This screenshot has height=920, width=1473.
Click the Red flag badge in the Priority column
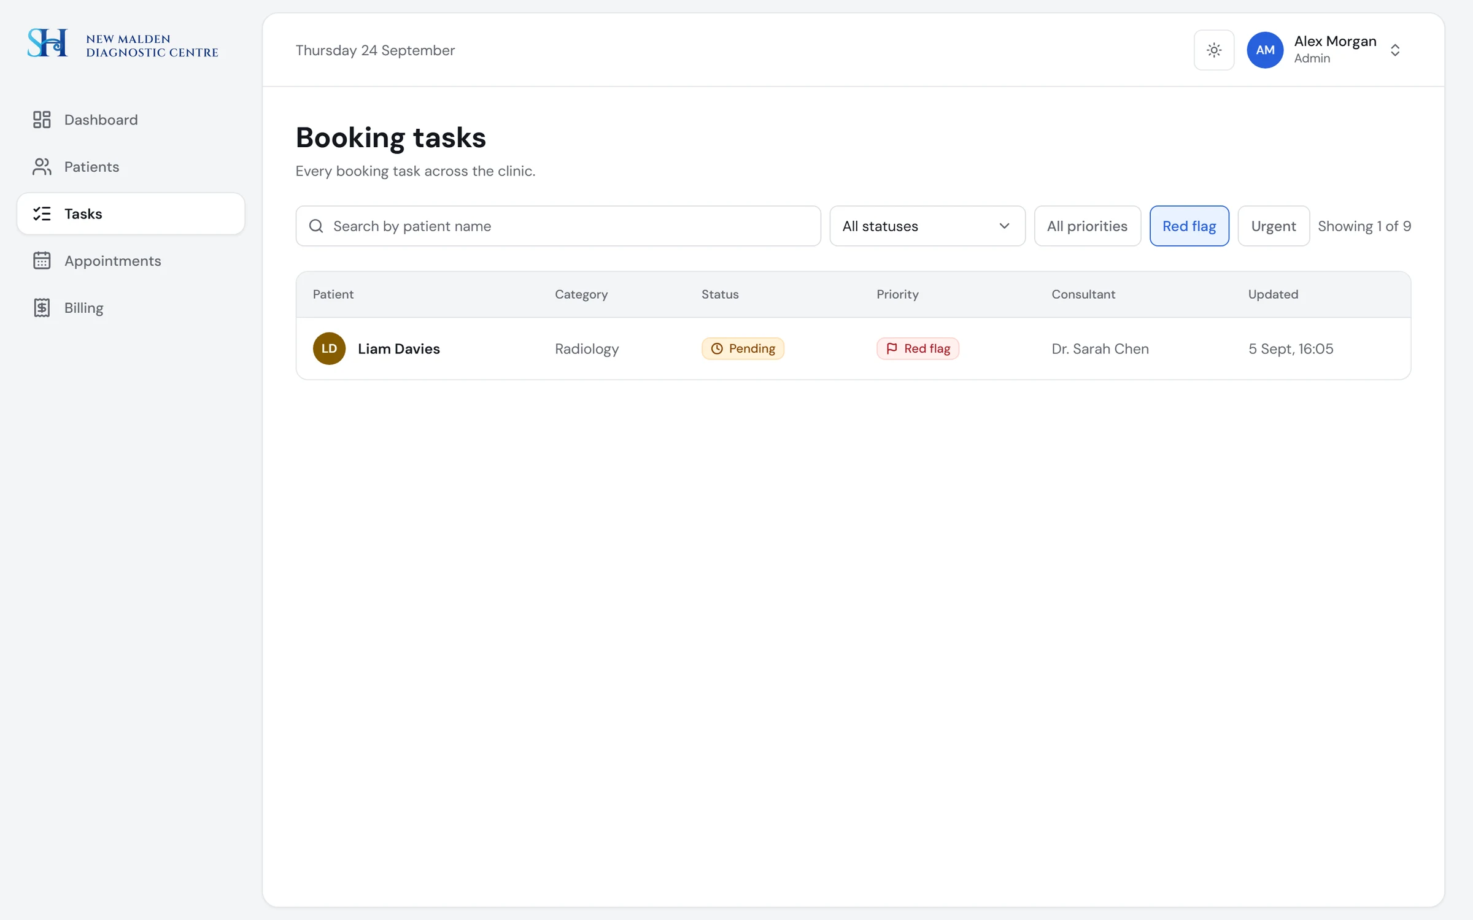918,349
